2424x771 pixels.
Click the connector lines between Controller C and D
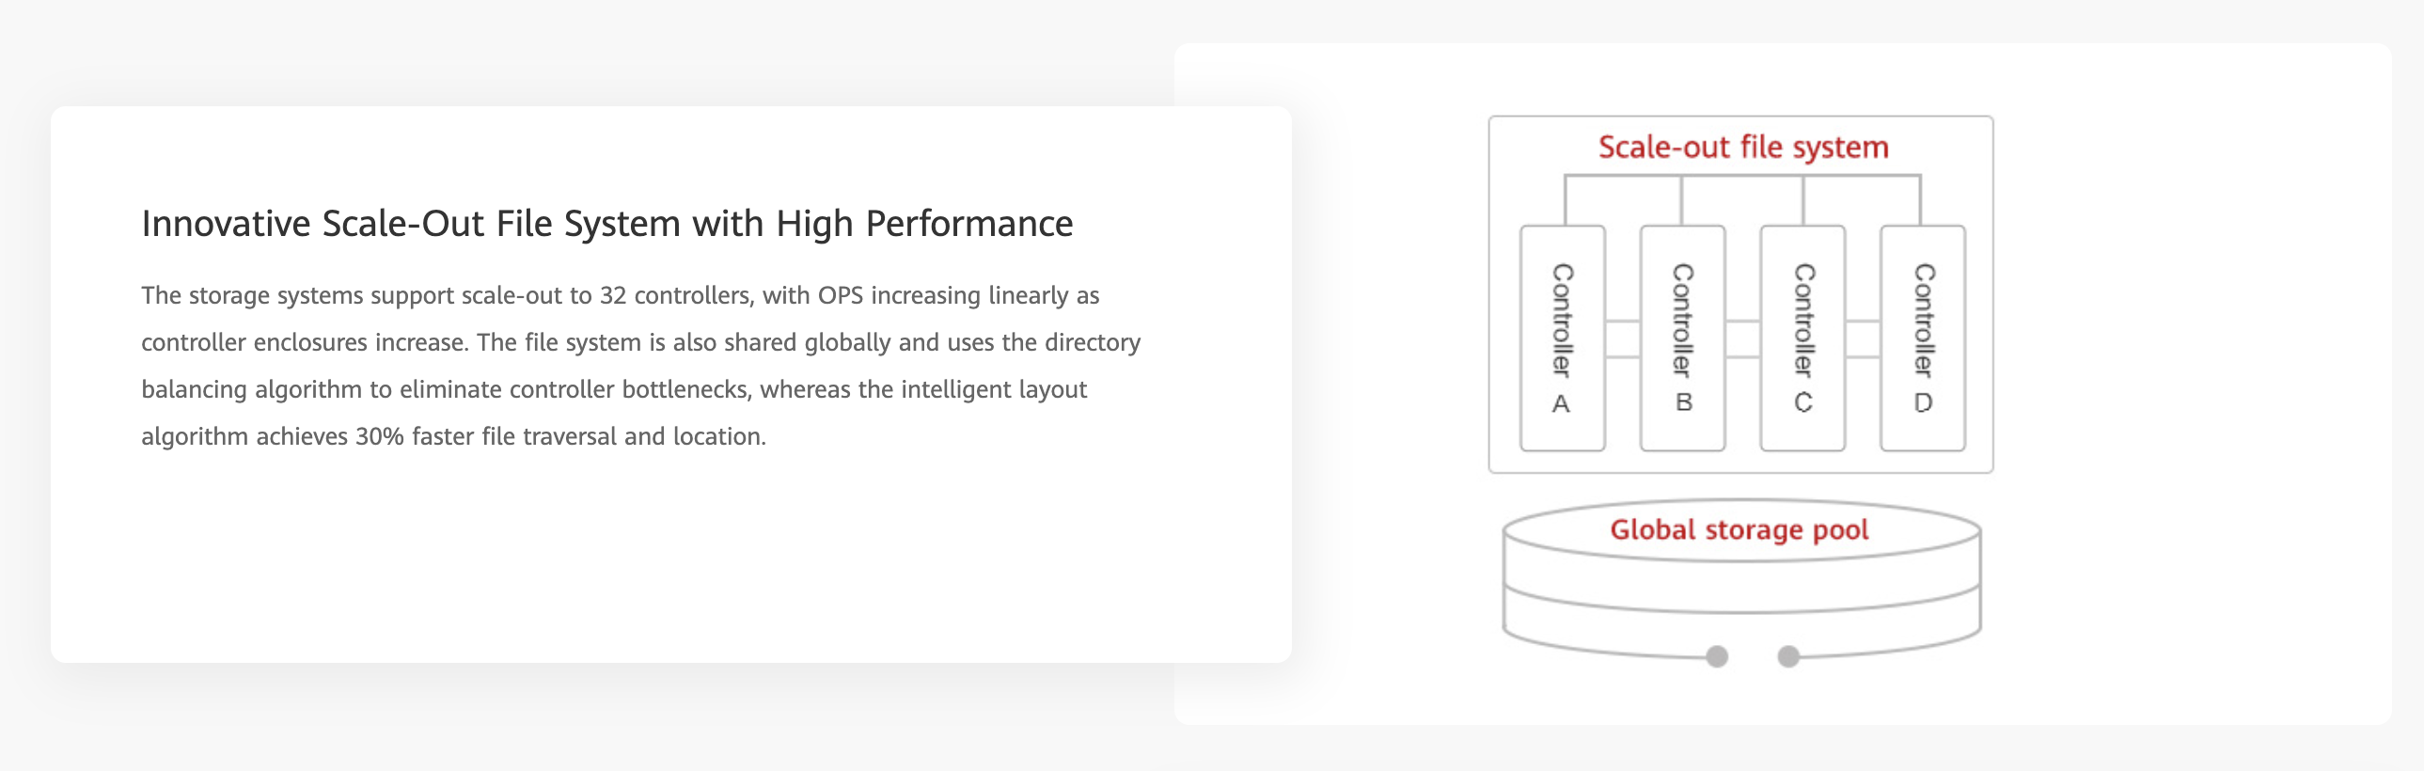point(1863,338)
